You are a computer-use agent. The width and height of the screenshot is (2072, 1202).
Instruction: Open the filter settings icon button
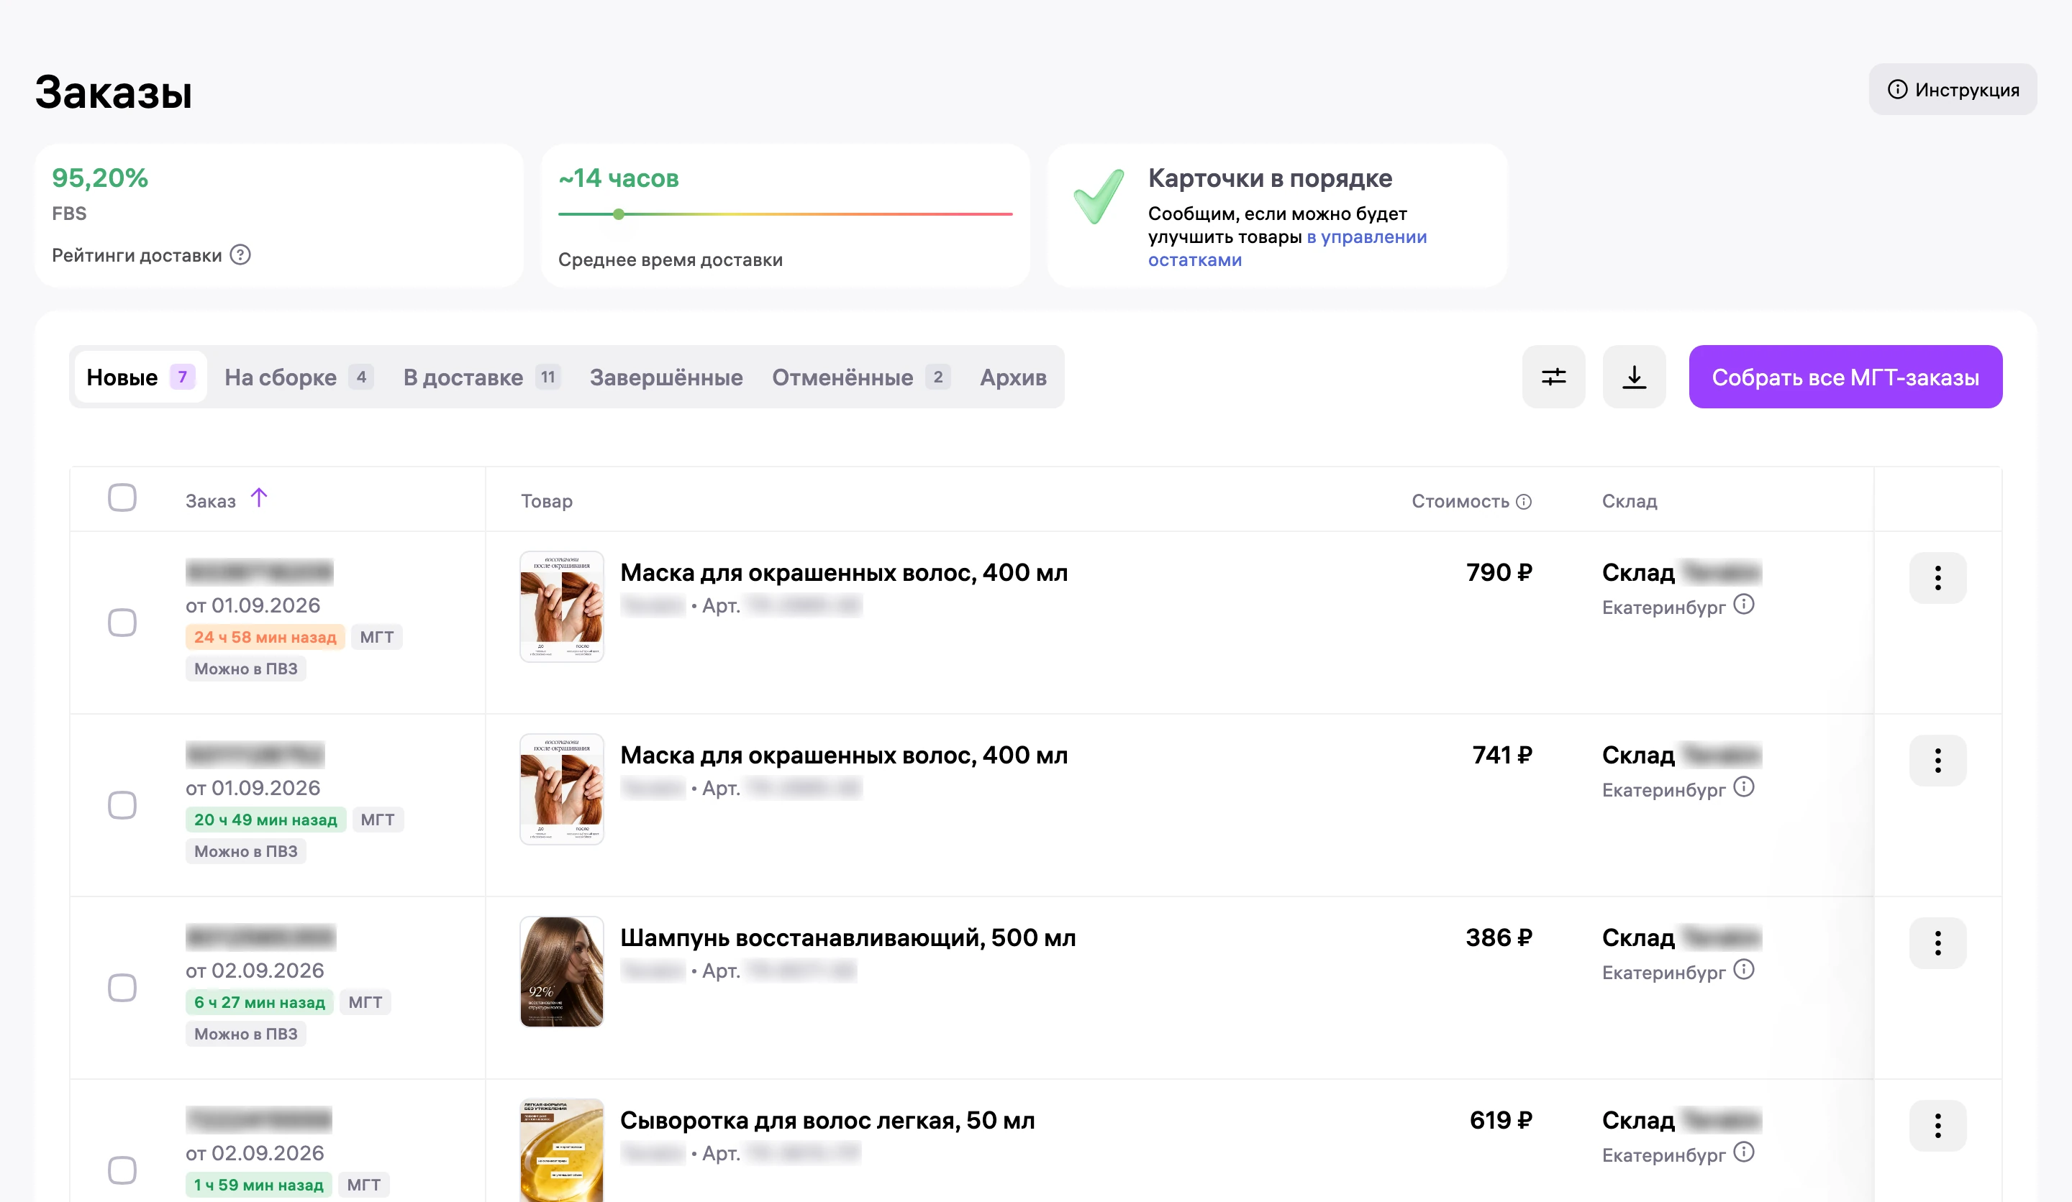[x=1553, y=377]
